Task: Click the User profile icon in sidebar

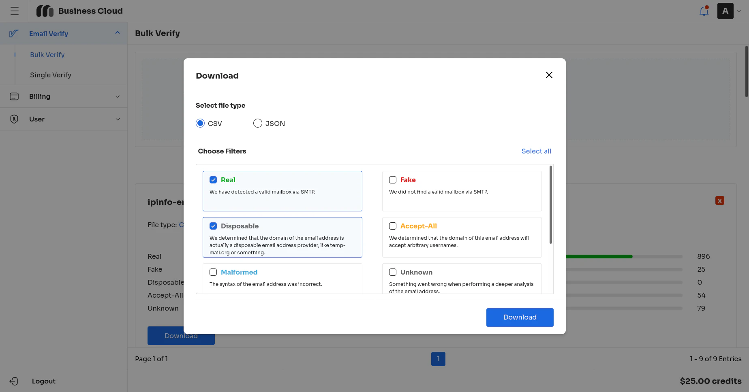Action: click(x=14, y=119)
